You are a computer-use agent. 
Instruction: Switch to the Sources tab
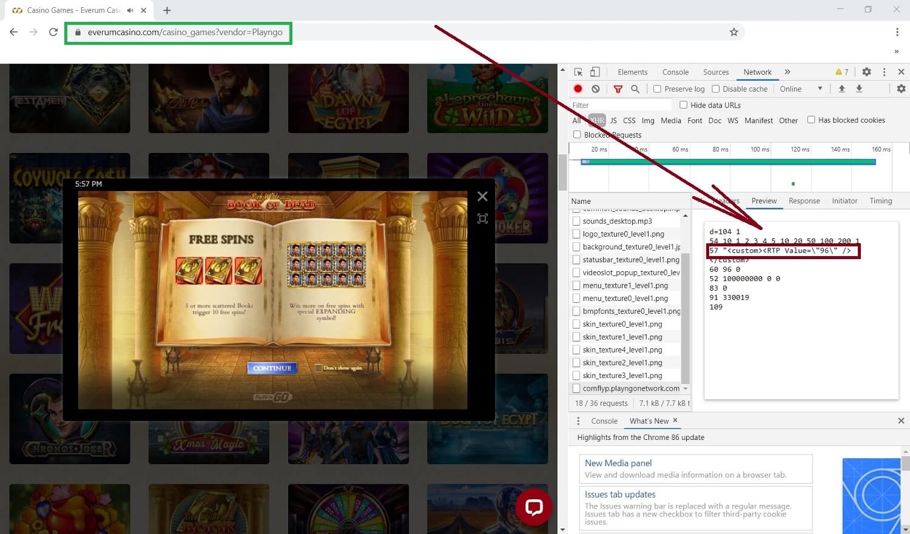pyautogui.click(x=716, y=72)
